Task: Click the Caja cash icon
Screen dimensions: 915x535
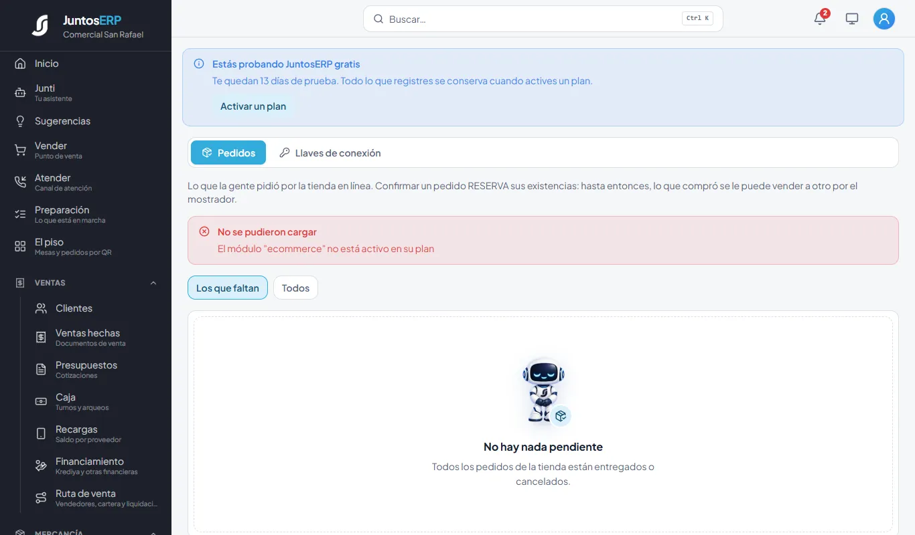Action: click(x=41, y=402)
